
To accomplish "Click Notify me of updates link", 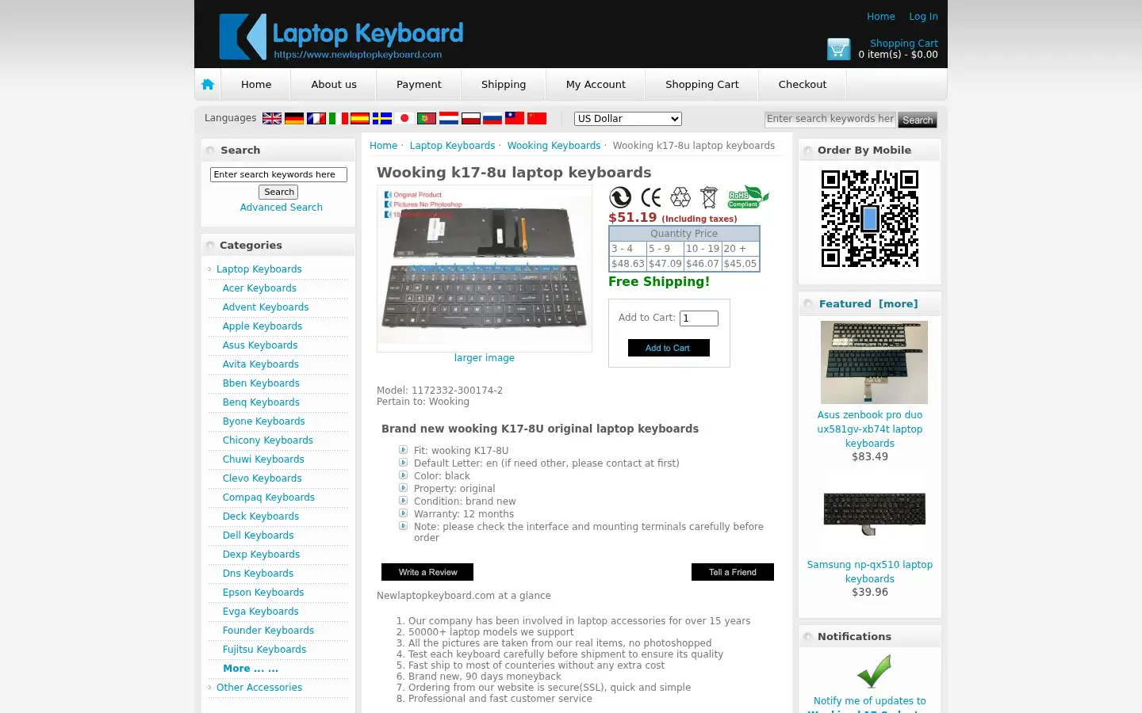I will tap(869, 701).
